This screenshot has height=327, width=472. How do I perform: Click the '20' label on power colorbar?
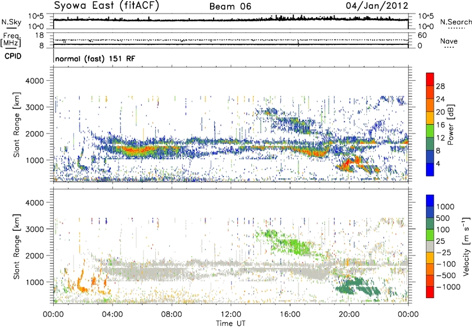440,112
